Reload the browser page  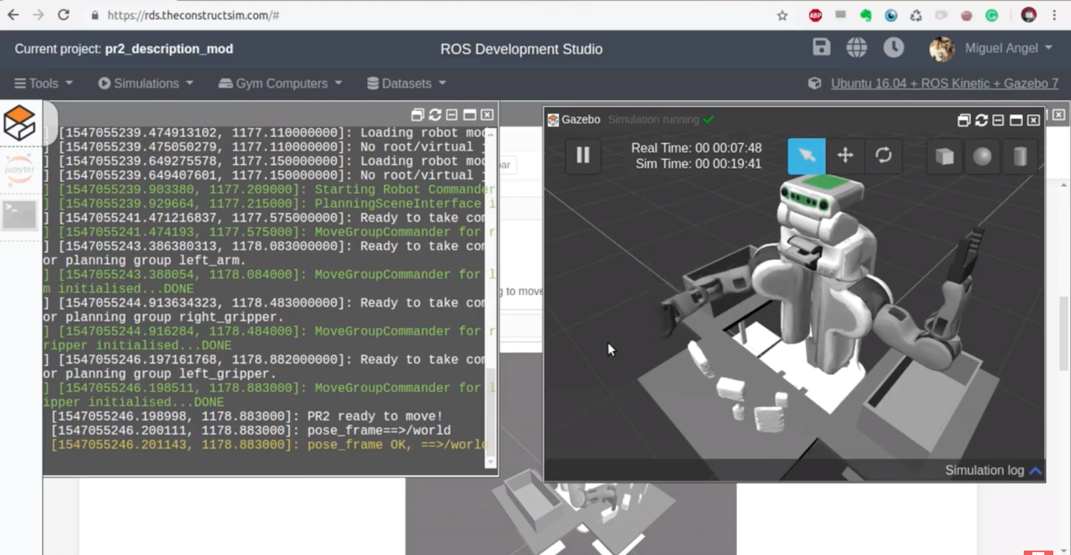coord(64,15)
